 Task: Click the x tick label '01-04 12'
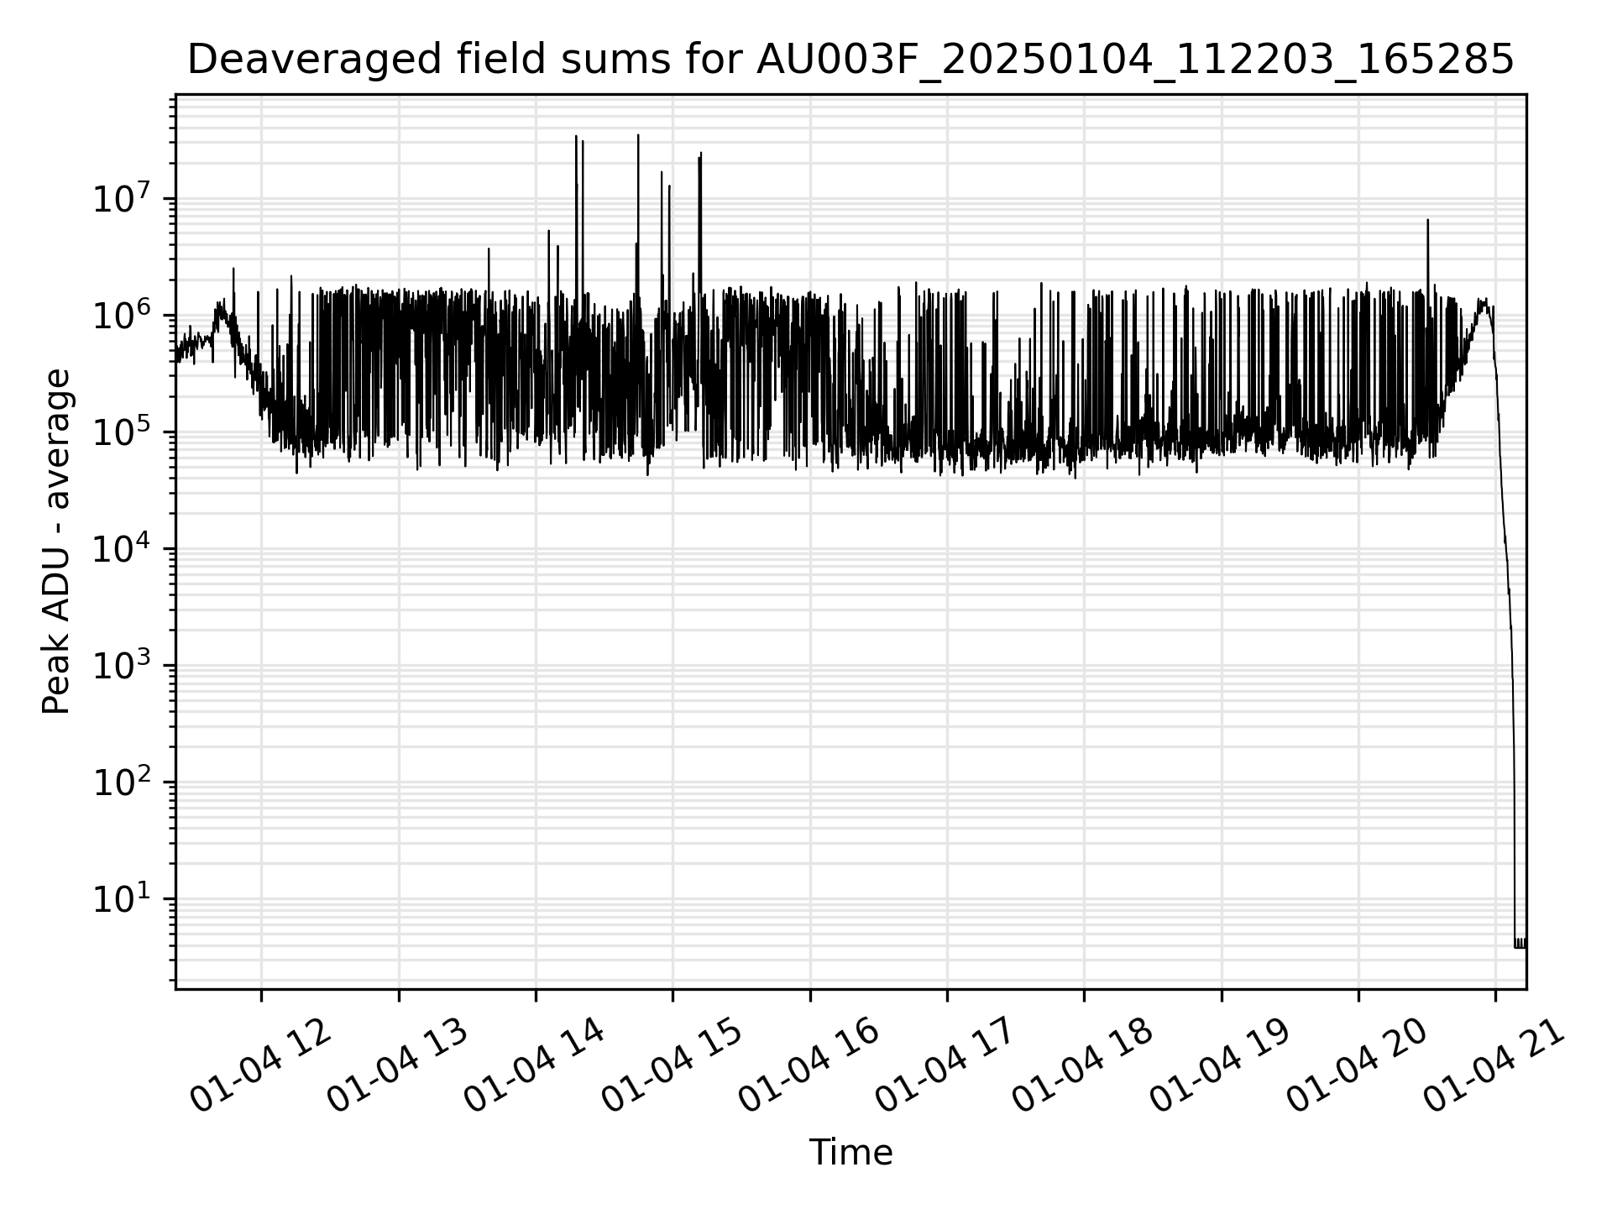tap(262, 1065)
